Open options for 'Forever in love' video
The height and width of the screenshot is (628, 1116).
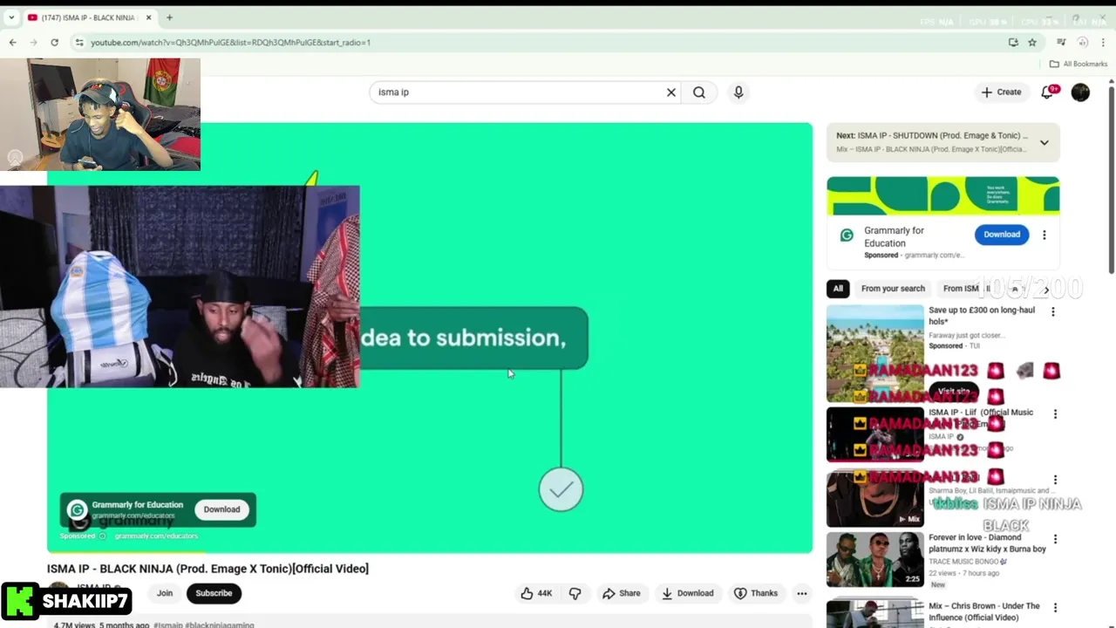pyautogui.click(x=1055, y=539)
